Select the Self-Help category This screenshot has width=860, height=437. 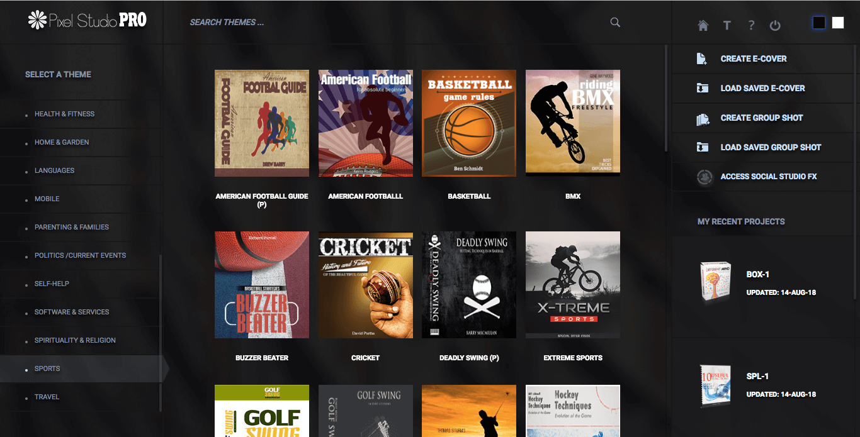(x=52, y=284)
